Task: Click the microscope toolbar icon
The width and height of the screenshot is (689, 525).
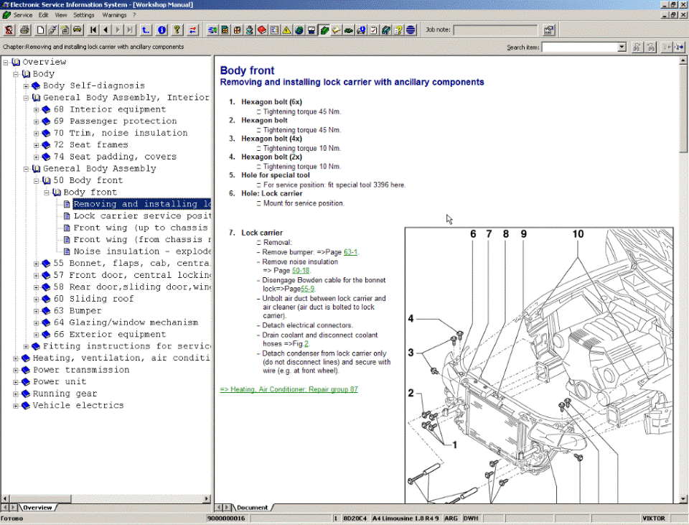Action: click(x=250, y=30)
